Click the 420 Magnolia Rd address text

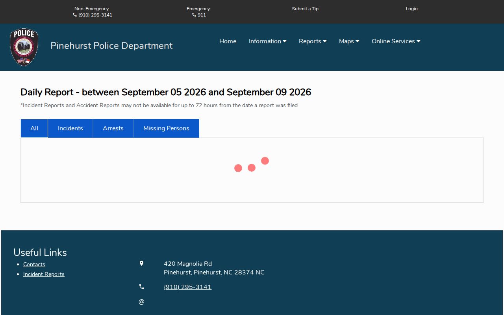[x=188, y=264]
